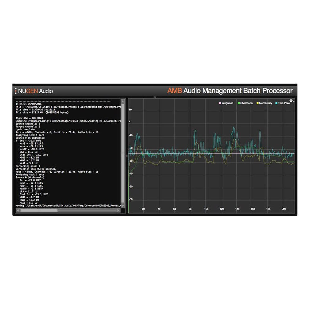Select the 'MaxS = -17.8 LUFS' line
The height and width of the screenshot is (311, 311).
point(31,183)
